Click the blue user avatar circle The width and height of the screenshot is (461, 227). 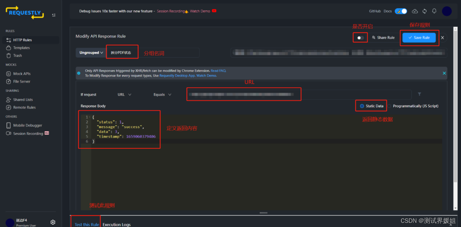tap(447, 11)
